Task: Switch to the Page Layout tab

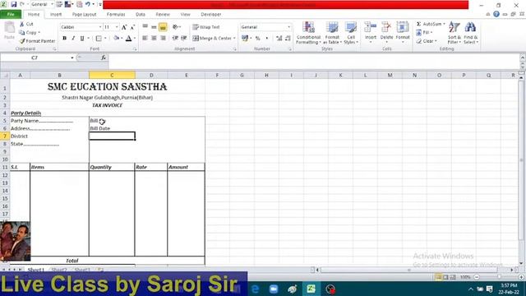Action: point(84,15)
